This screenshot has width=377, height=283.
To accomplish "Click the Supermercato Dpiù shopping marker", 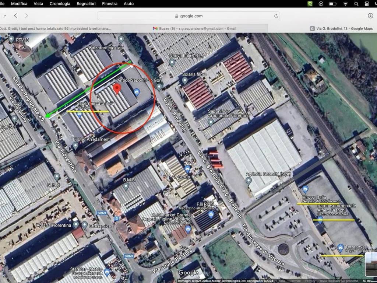I will click(x=80, y=115).
